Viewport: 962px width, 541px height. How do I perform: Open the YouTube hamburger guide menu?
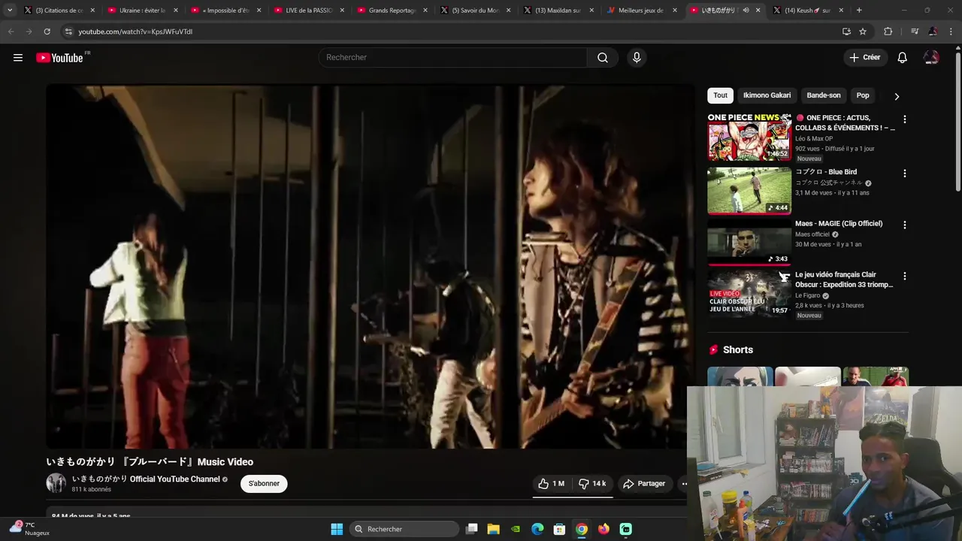(x=18, y=58)
